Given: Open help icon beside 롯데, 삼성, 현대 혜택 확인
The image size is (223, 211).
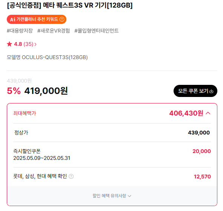Looking at the screenshot, I should click(x=71, y=177).
